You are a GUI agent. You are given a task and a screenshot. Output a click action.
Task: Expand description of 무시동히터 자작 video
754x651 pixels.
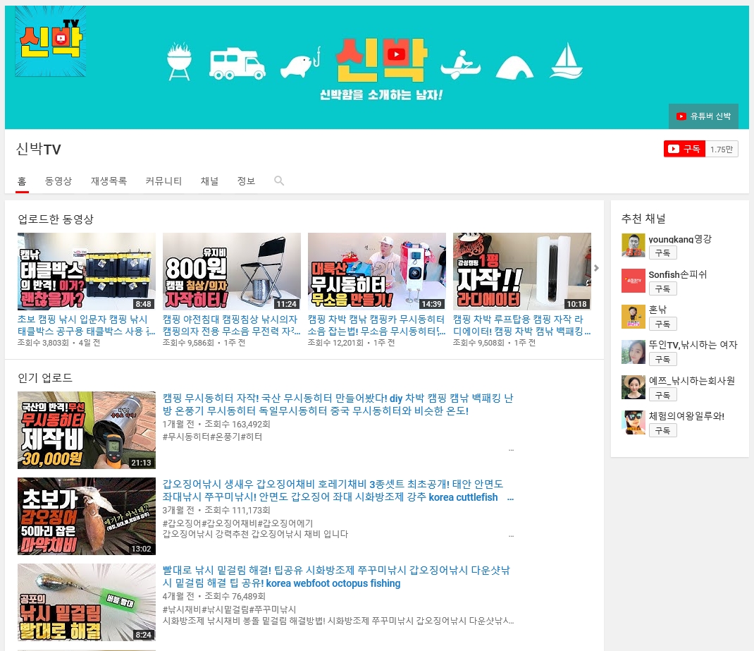click(511, 449)
